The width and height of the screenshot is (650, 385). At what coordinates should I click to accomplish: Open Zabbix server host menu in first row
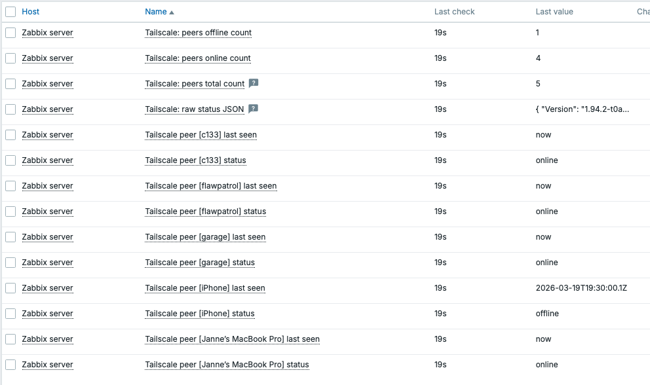click(x=47, y=33)
